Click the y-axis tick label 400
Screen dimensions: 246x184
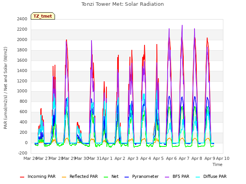(23, 122)
